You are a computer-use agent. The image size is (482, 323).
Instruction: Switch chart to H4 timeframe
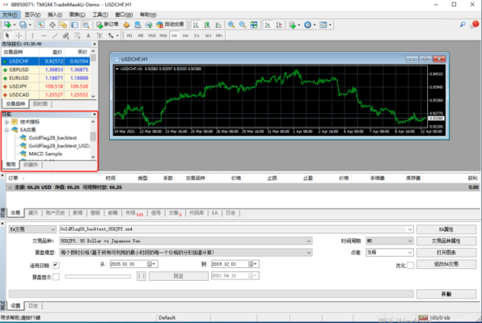tap(185, 36)
